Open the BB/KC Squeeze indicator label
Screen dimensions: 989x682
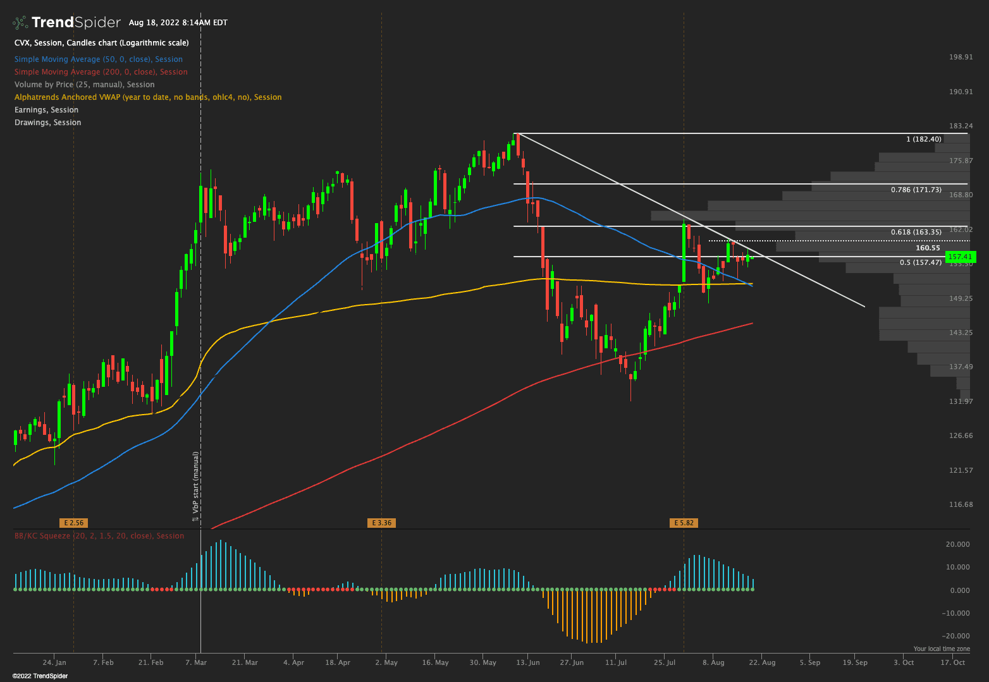pos(99,536)
